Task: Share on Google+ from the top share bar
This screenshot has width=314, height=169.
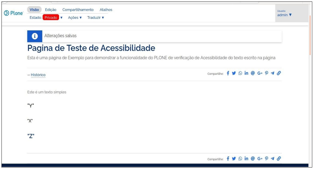Action: 260,73
